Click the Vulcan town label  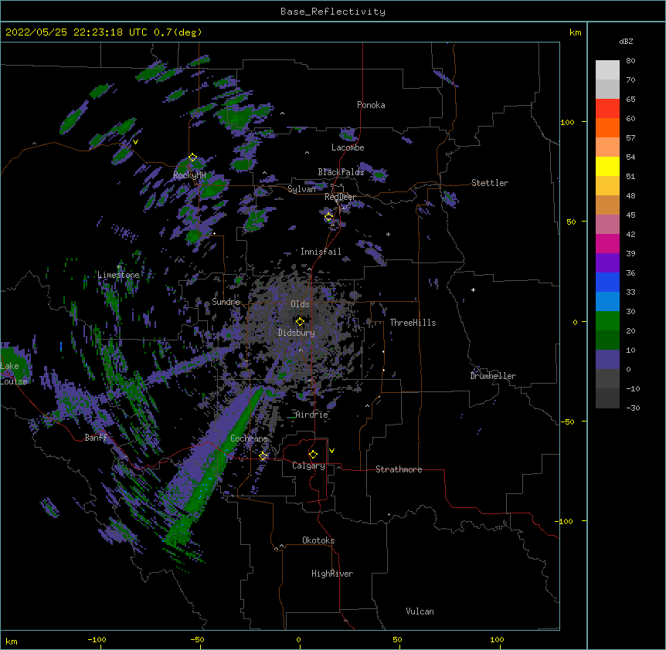(420, 611)
